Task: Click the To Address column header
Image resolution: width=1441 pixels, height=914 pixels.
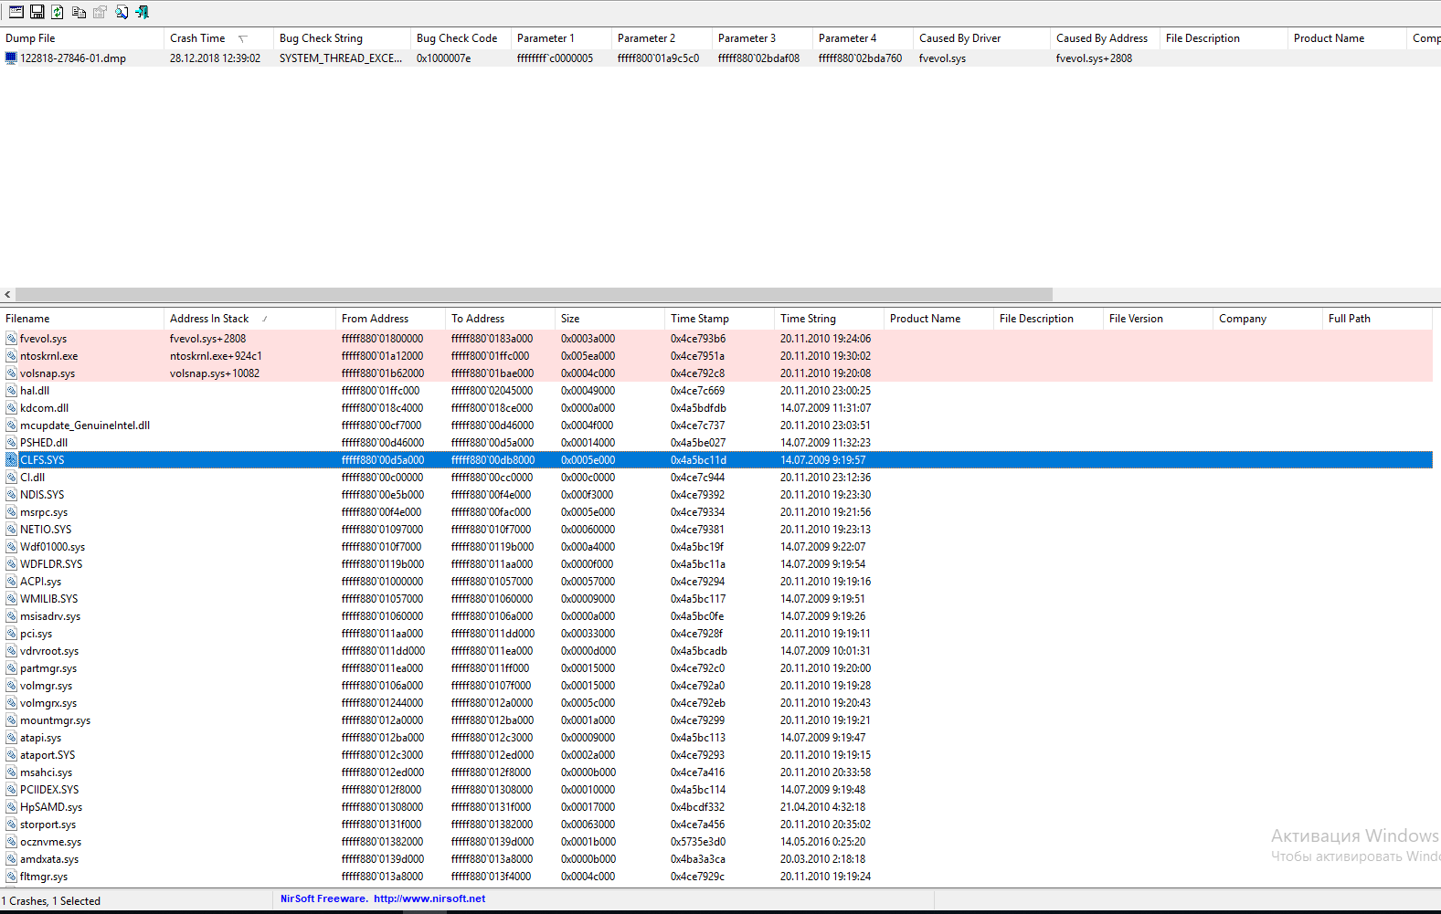Action: [x=500, y=319]
